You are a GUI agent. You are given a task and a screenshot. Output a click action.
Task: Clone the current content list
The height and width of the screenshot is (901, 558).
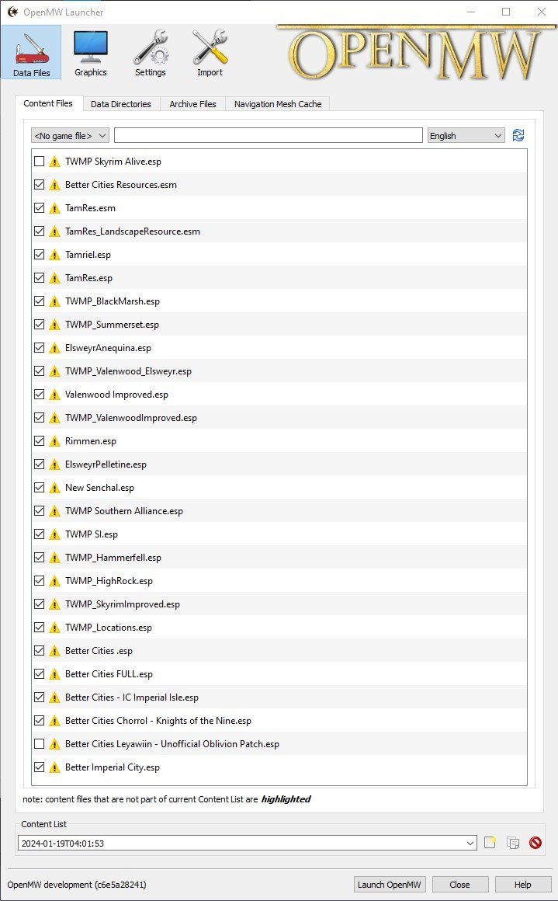[x=513, y=843]
